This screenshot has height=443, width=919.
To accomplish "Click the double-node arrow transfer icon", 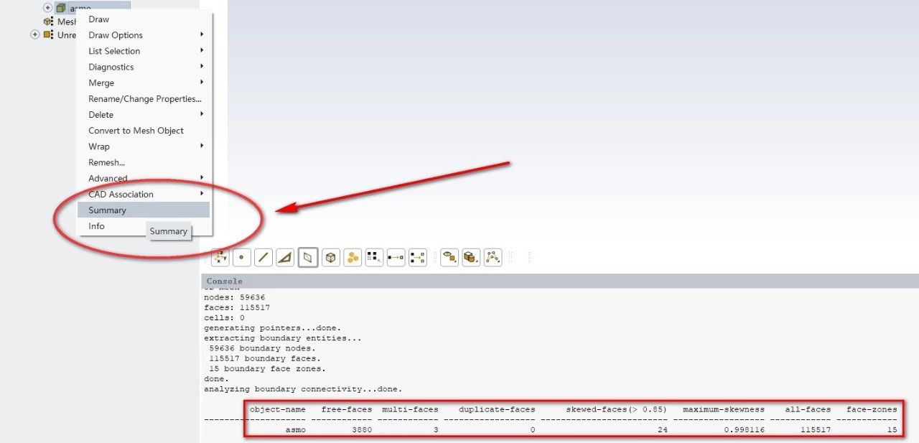I will click(x=418, y=257).
